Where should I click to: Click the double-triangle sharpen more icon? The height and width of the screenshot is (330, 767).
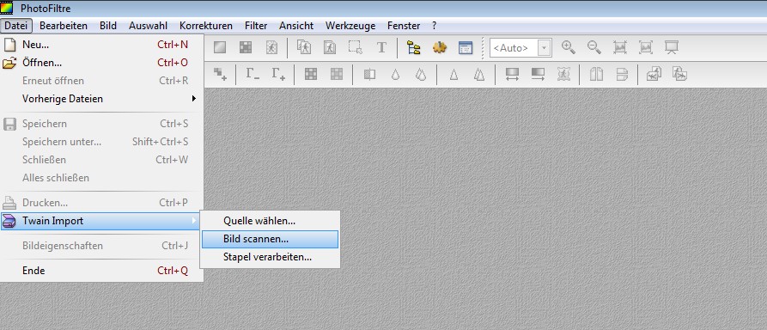click(479, 75)
